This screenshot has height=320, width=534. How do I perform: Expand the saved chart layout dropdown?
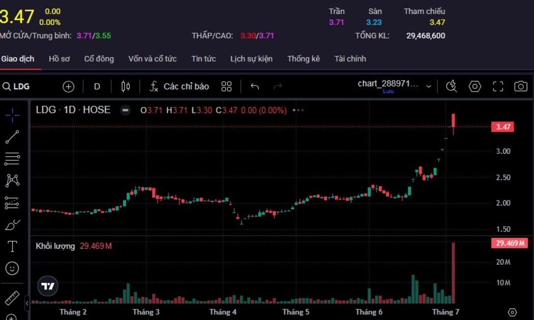(x=428, y=86)
